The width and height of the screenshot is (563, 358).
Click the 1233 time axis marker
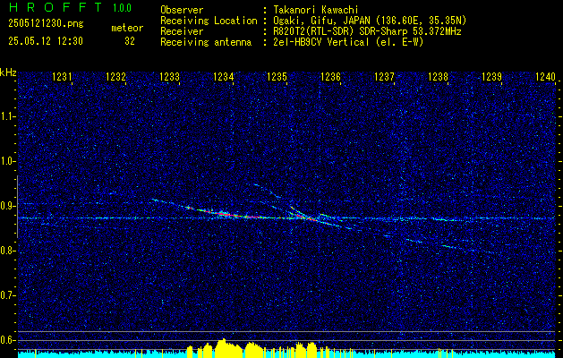[x=169, y=76]
